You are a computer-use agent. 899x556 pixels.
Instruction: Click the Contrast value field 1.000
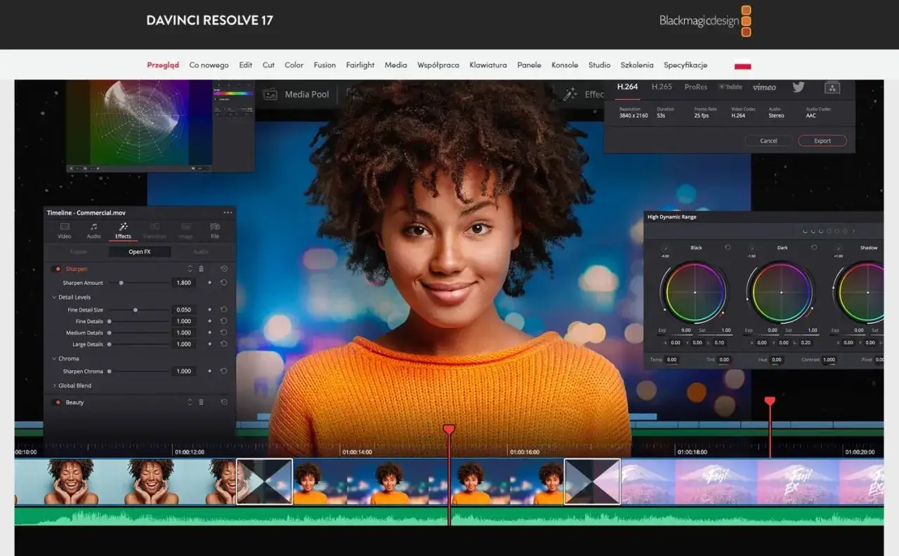coord(829,359)
